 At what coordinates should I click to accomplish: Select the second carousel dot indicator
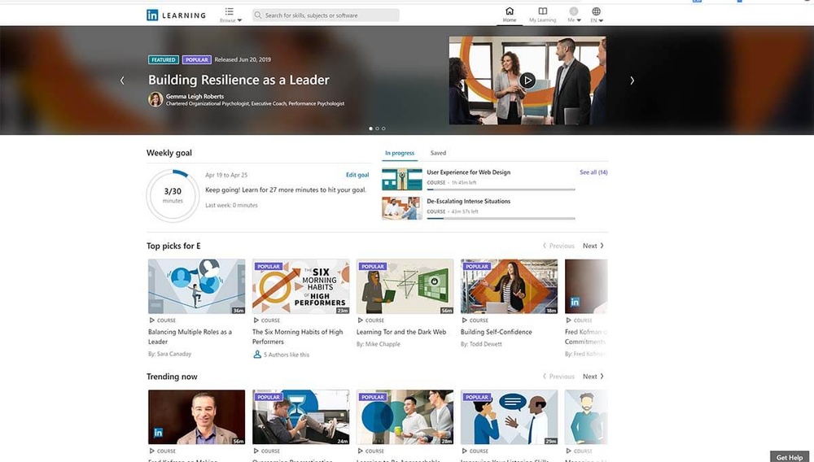(x=377, y=129)
